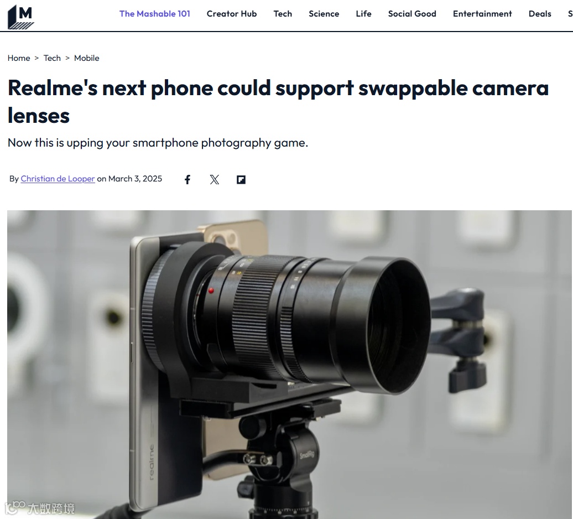This screenshot has width=573, height=519.
Task: Share article on Flipboard
Action: click(241, 179)
